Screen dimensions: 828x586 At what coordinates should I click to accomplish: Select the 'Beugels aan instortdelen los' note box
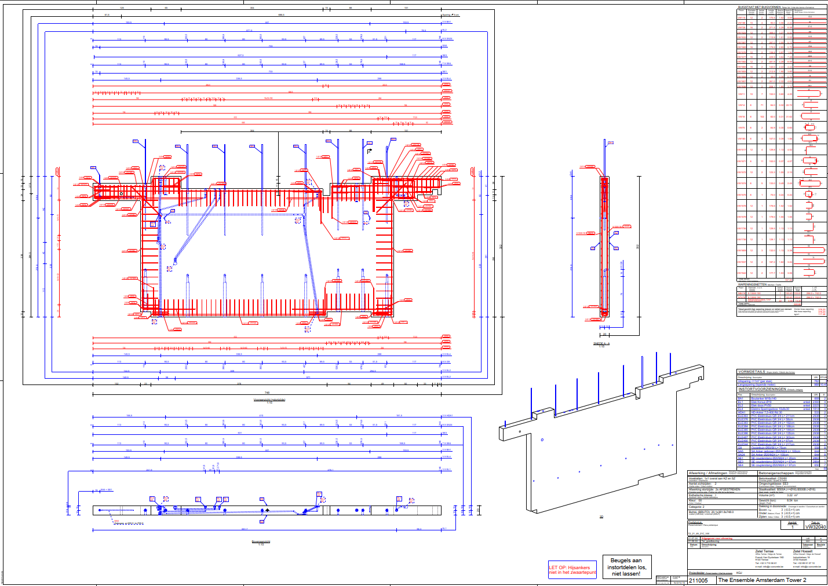click(x=625, y=567)
